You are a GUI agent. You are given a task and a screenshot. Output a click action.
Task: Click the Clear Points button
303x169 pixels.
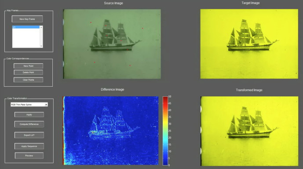point(29,80)
